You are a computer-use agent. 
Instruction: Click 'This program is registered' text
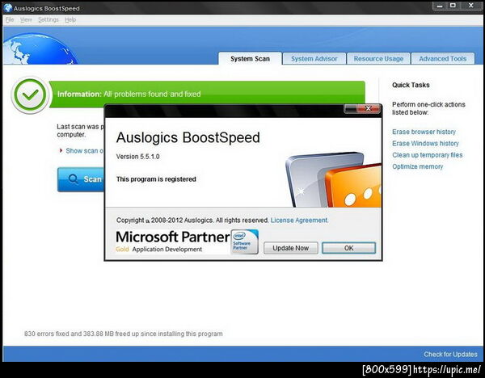[156, 179]
